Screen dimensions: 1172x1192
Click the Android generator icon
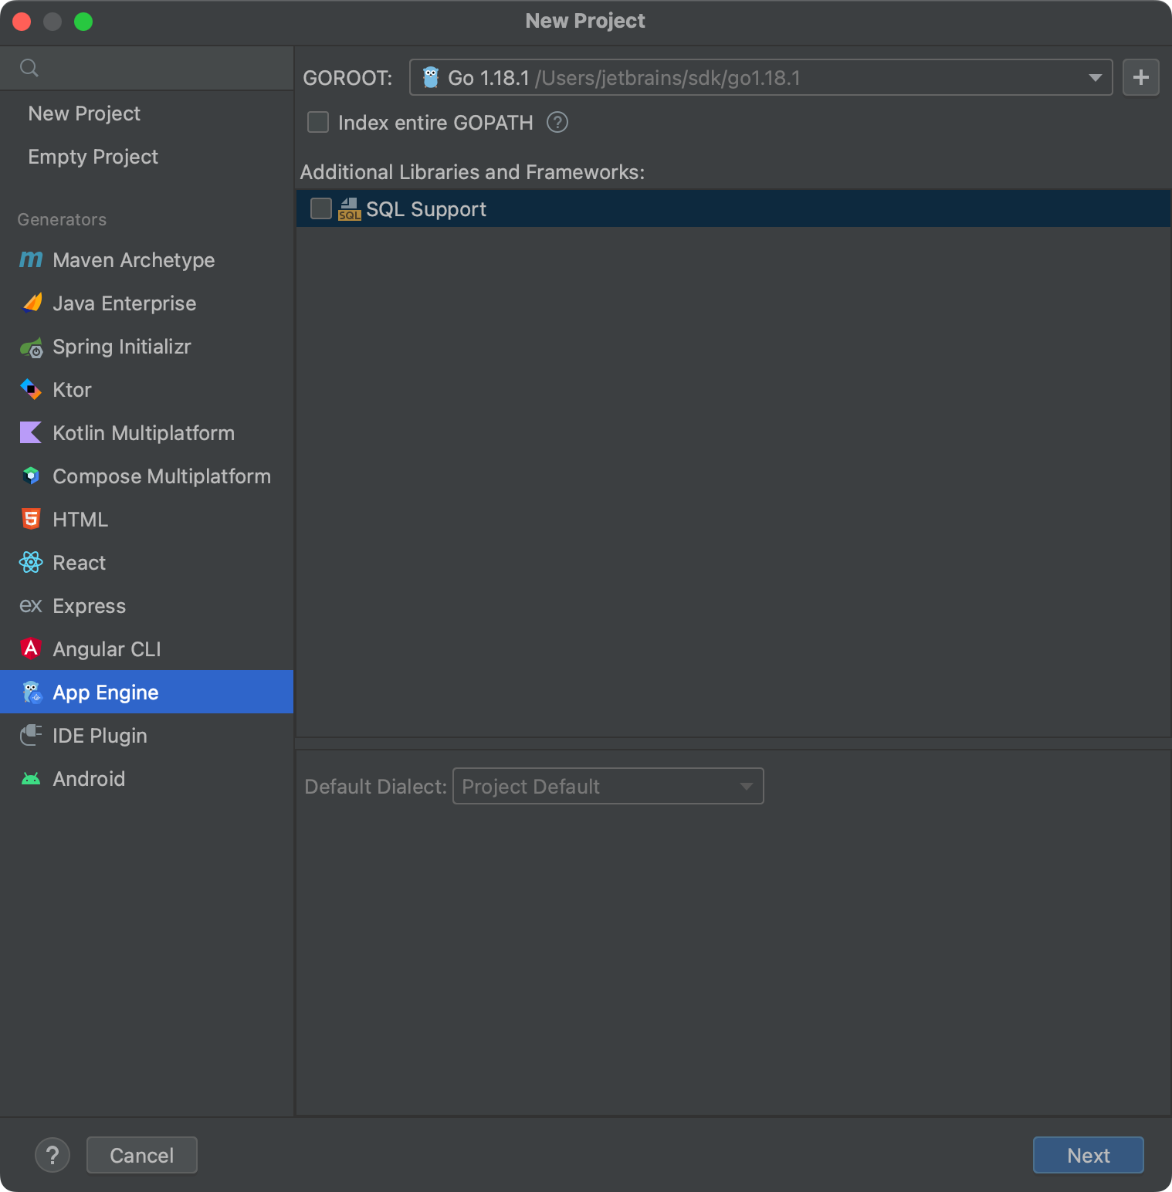click(x=30, y=779)
